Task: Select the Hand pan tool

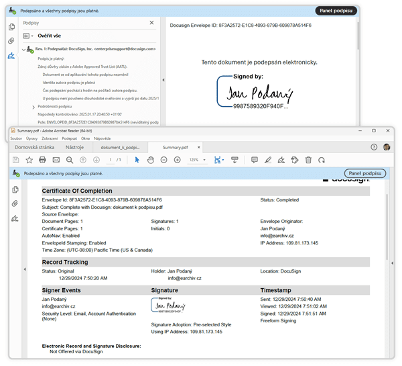Action: (151, 160)
